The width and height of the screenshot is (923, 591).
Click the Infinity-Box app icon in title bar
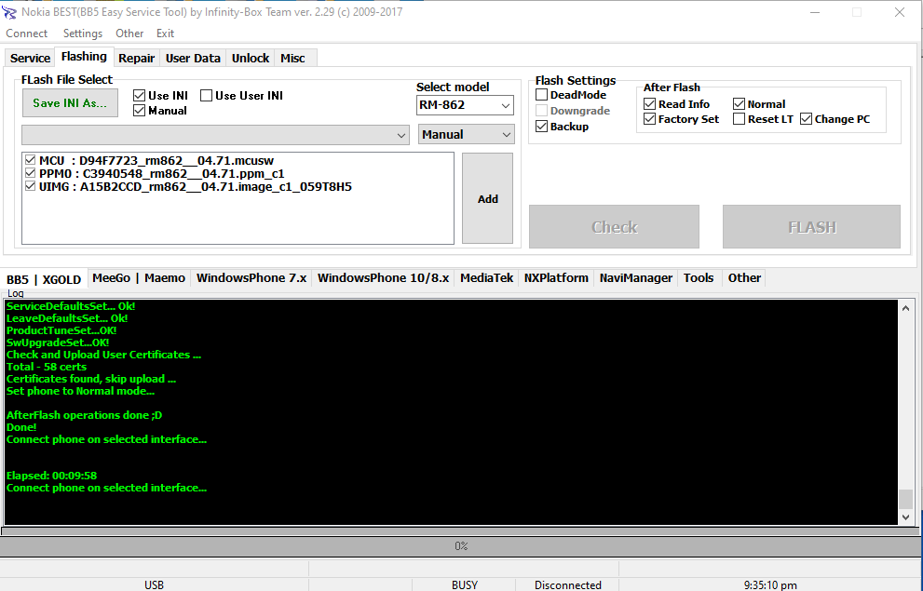pyautogui.click(x=8, y=12)
